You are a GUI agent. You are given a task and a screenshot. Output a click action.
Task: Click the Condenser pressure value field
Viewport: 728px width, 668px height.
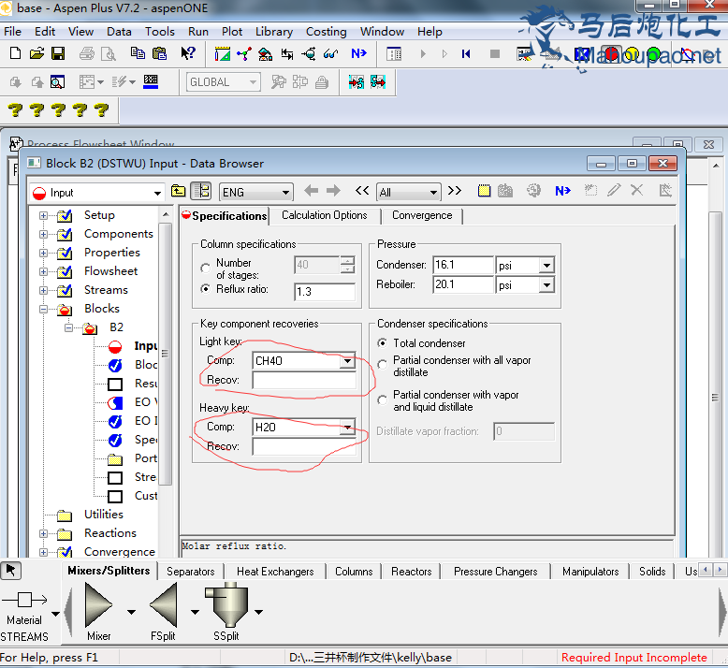point(463,265)
